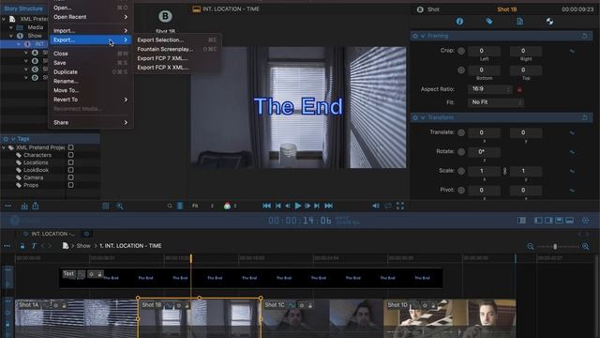Collapse the Framing section
The height and width of the screenshot is (338, 600).
point(423,36)
